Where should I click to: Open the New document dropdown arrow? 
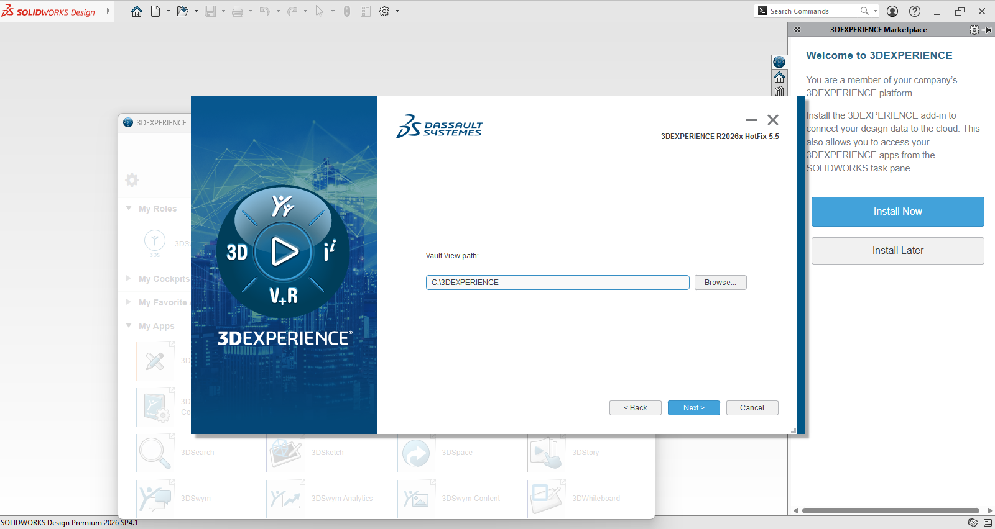[169, 11]
